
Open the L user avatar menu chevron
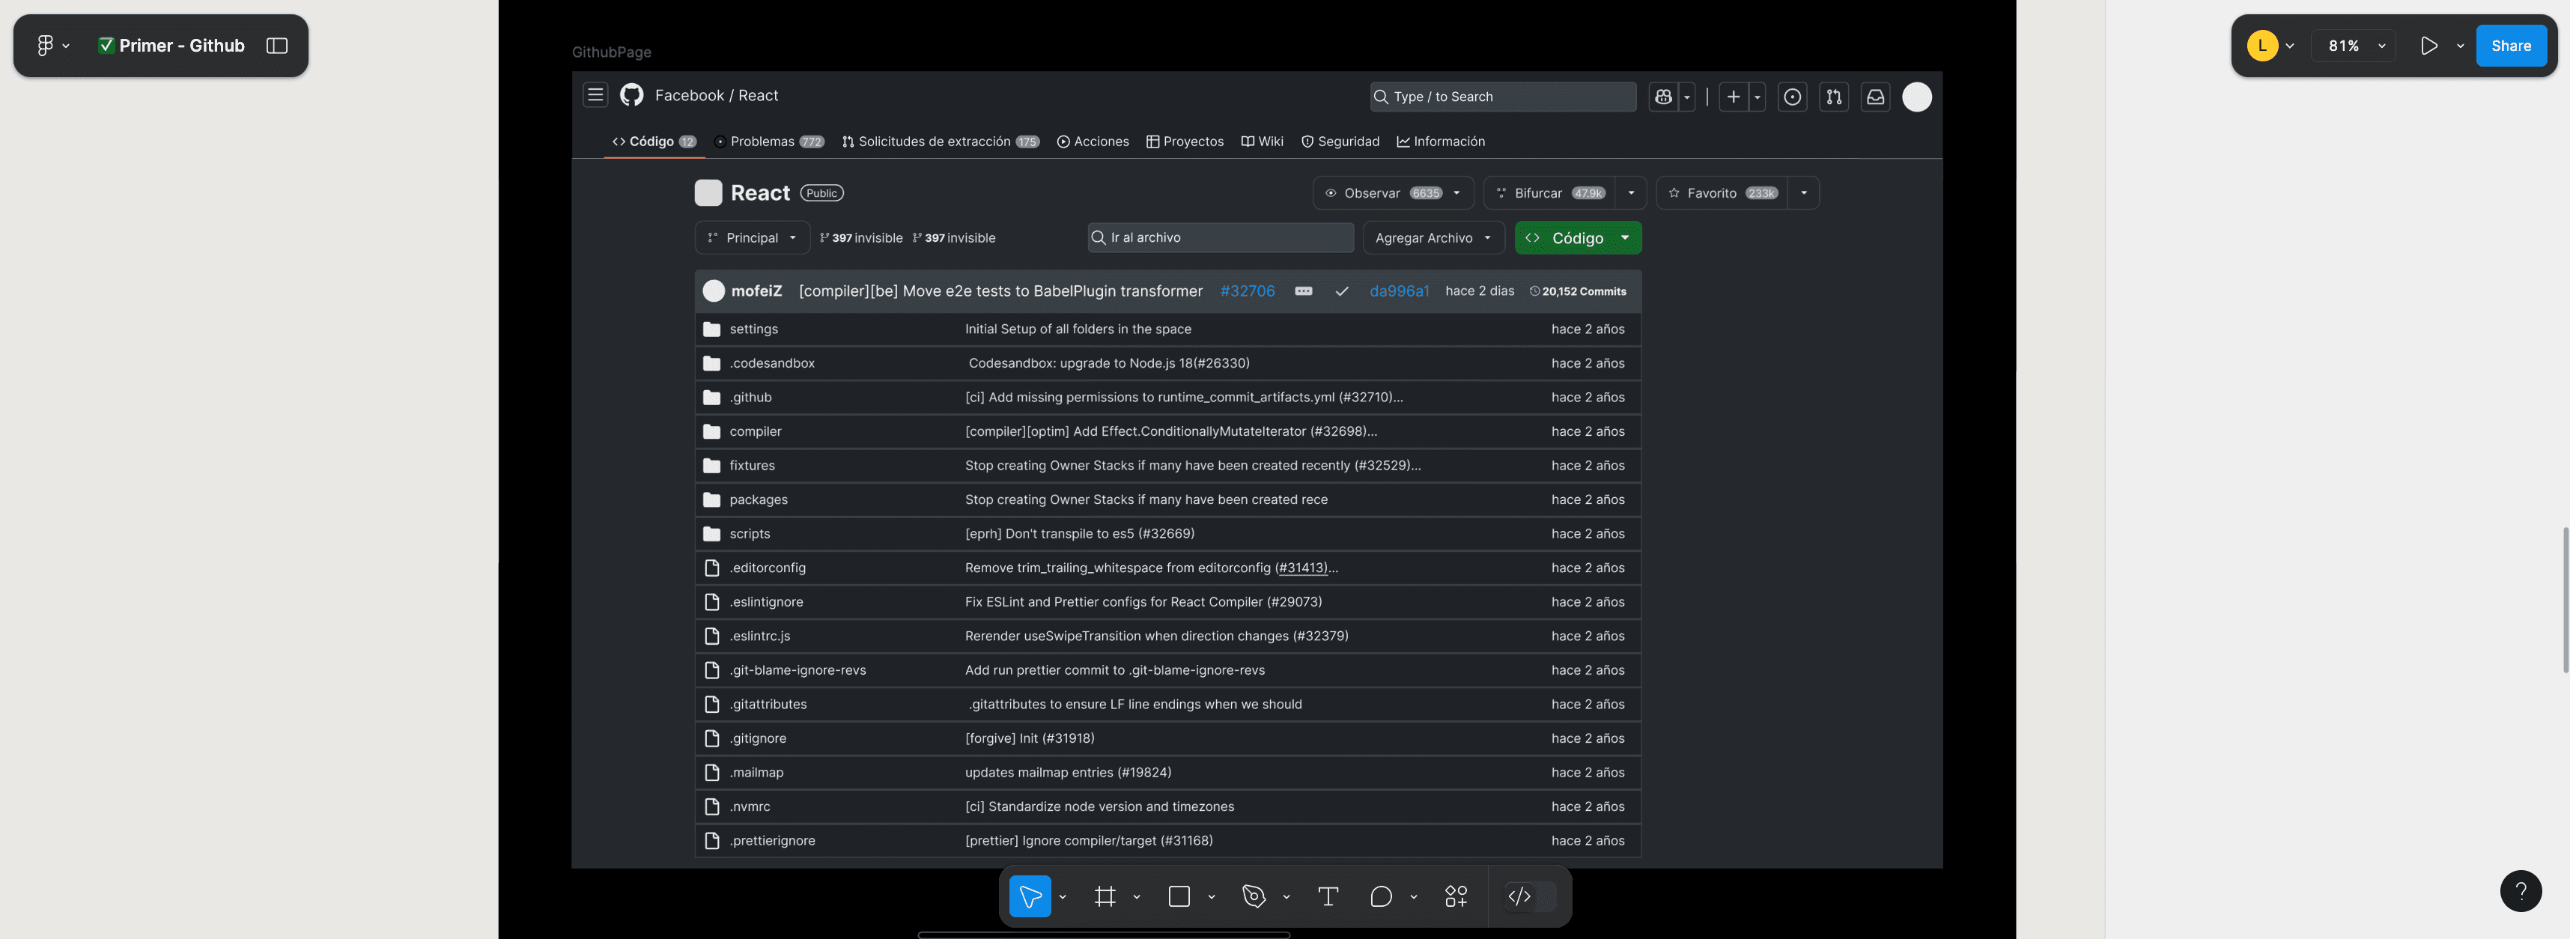(x=2290, y=46)
